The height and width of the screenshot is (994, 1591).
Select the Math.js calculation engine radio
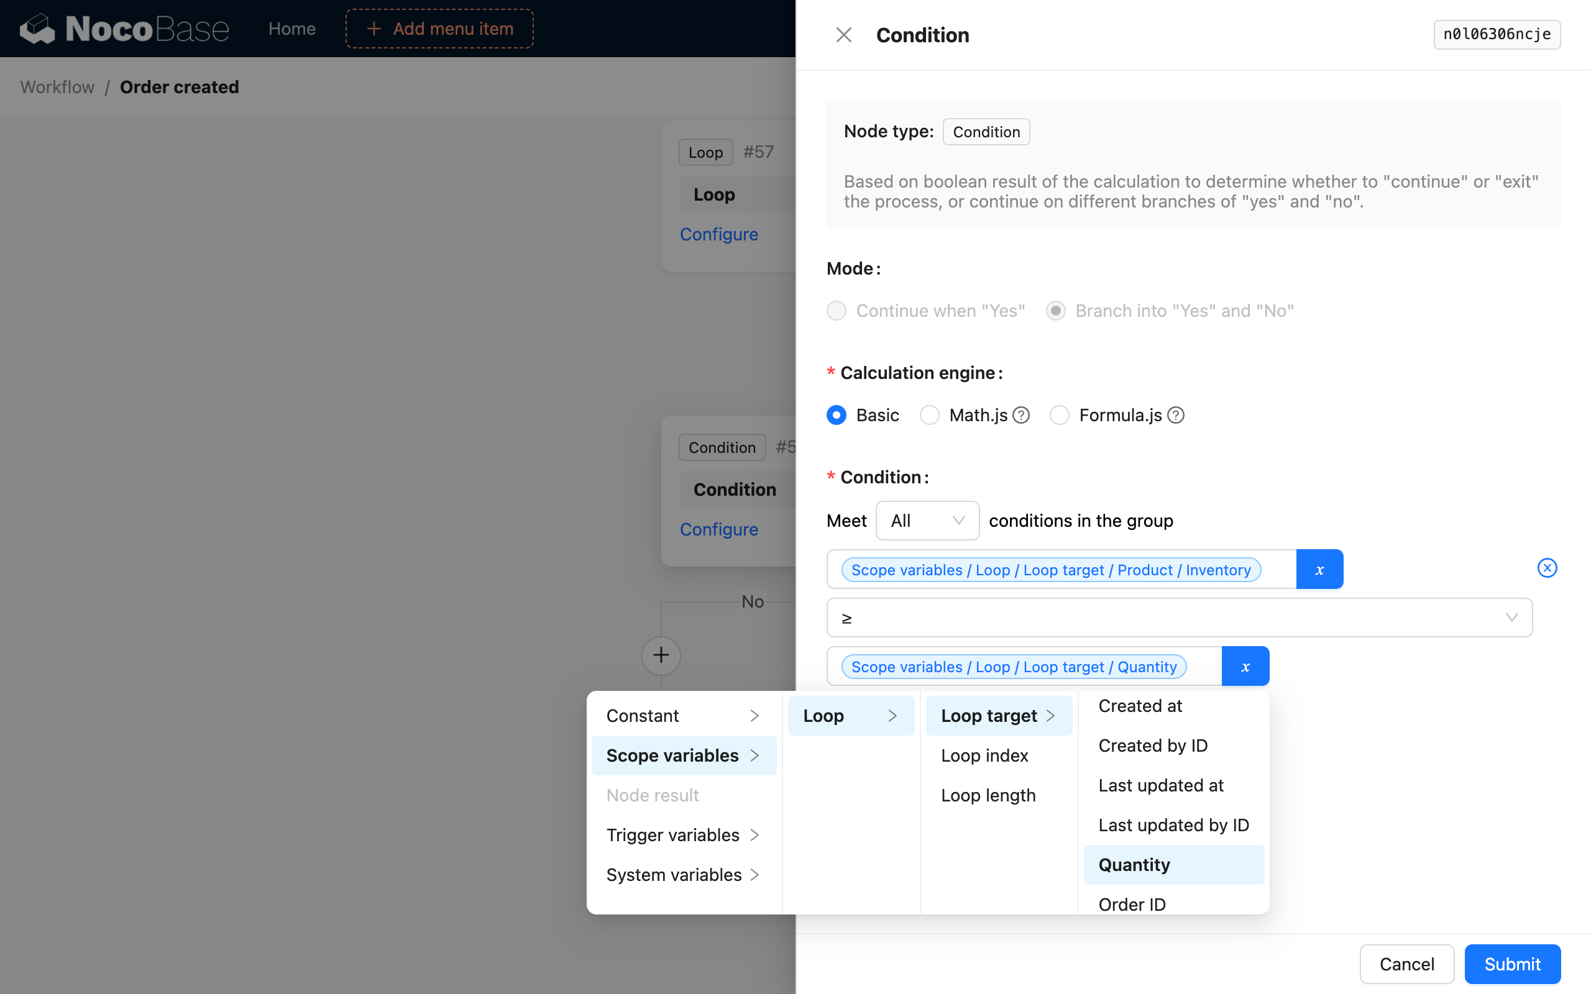[x=929, y=416]
